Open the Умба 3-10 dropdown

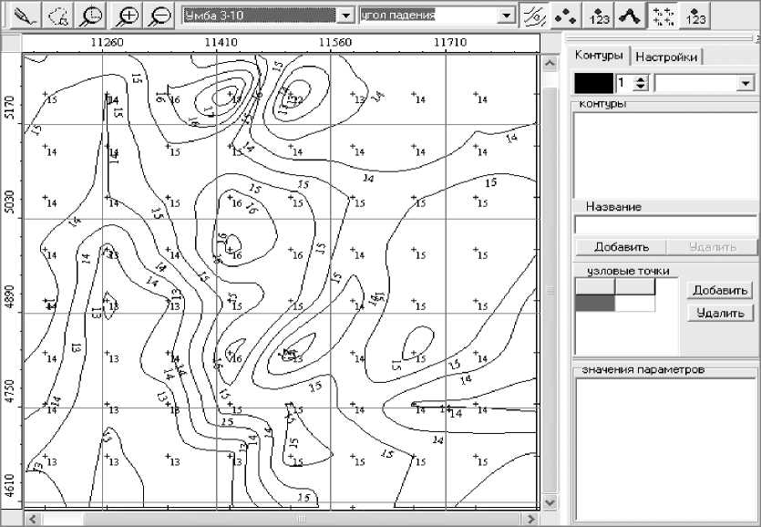pyautogui.click(x=345, y=15)
